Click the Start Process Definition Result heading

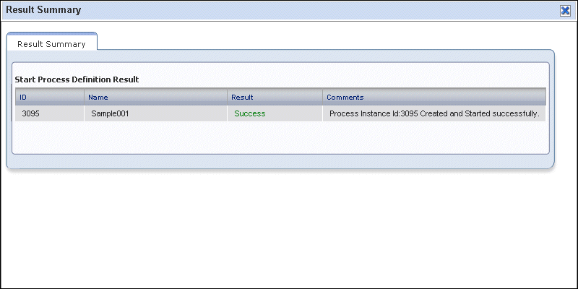point(77,79)
